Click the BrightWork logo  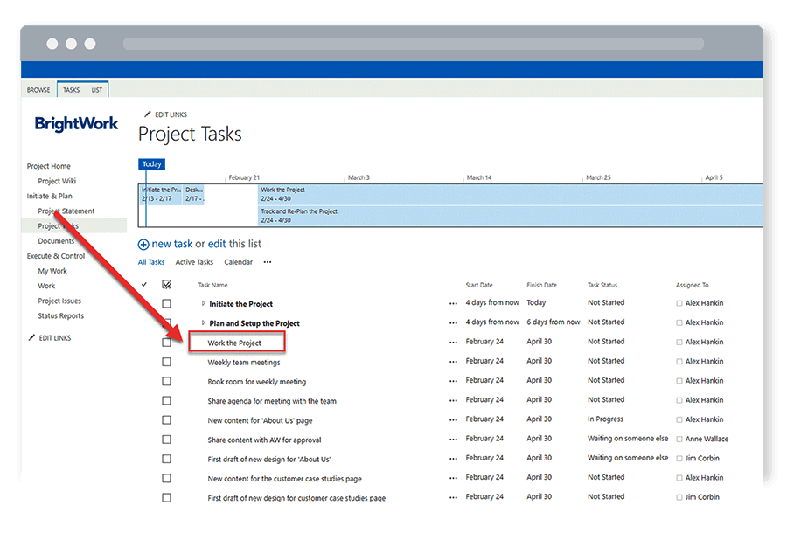click(x=76, y=124)
